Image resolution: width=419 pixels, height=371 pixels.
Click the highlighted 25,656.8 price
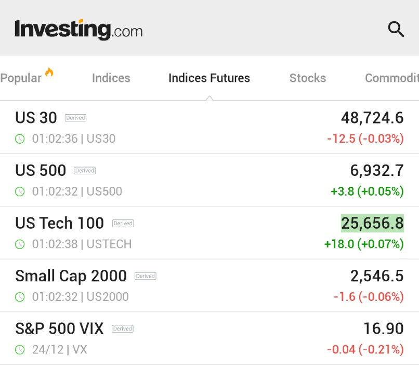372,223
